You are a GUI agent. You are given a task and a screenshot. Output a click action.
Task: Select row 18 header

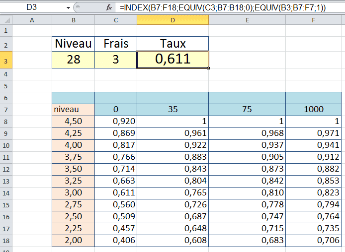pos(5,241)
